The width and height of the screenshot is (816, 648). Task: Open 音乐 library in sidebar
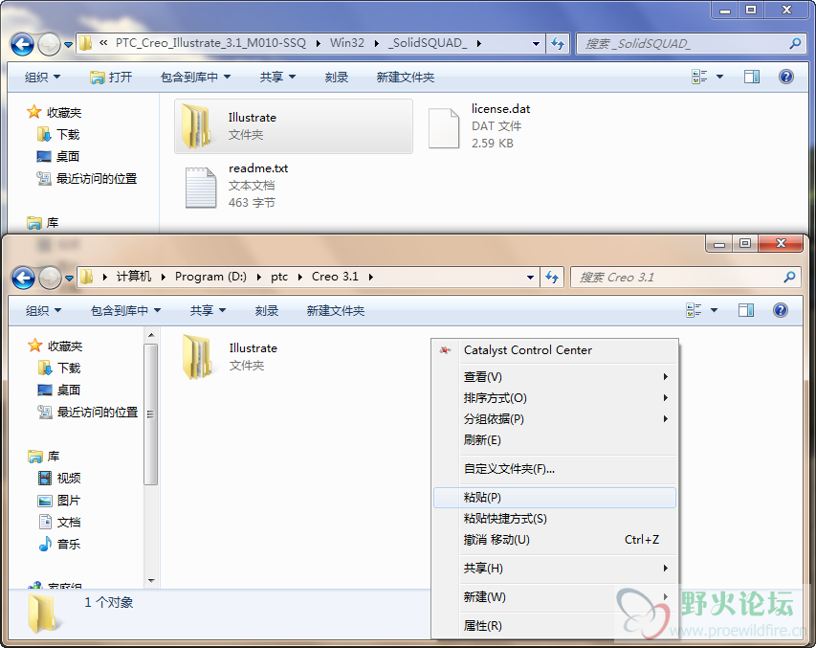tap(59, 545)
